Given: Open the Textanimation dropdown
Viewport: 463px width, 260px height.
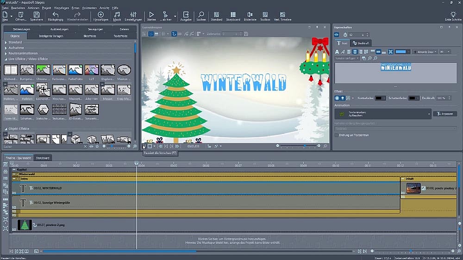Looking at the screenshot, I should coord(429,114).
